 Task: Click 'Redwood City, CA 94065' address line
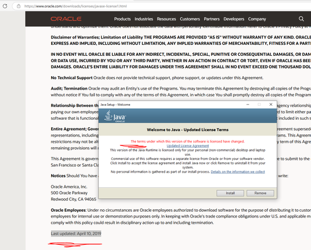coord(73,199)
